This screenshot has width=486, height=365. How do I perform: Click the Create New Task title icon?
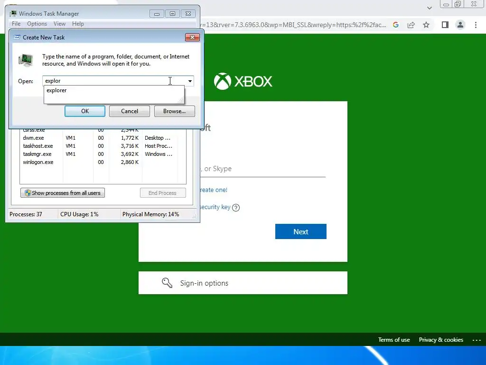18,37
